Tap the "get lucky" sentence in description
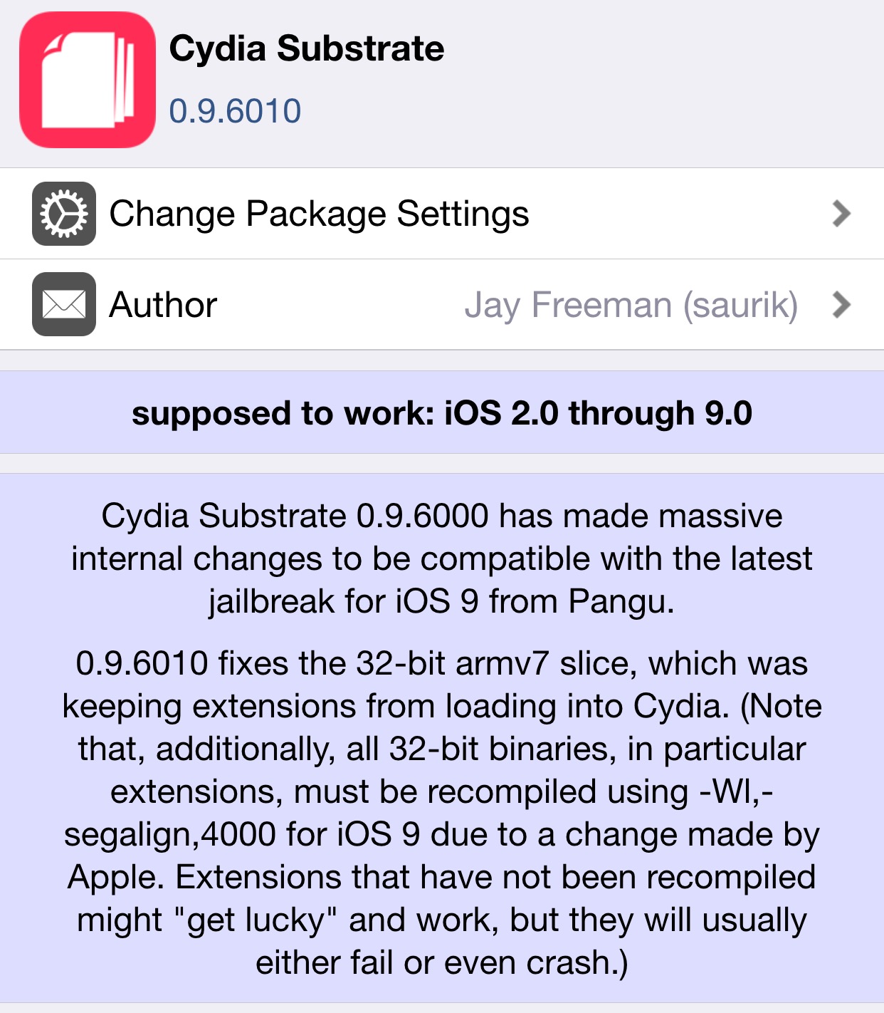 [442, 920]
